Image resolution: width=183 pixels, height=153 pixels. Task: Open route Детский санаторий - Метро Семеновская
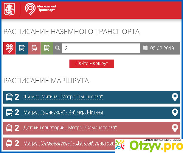(70, 128)
